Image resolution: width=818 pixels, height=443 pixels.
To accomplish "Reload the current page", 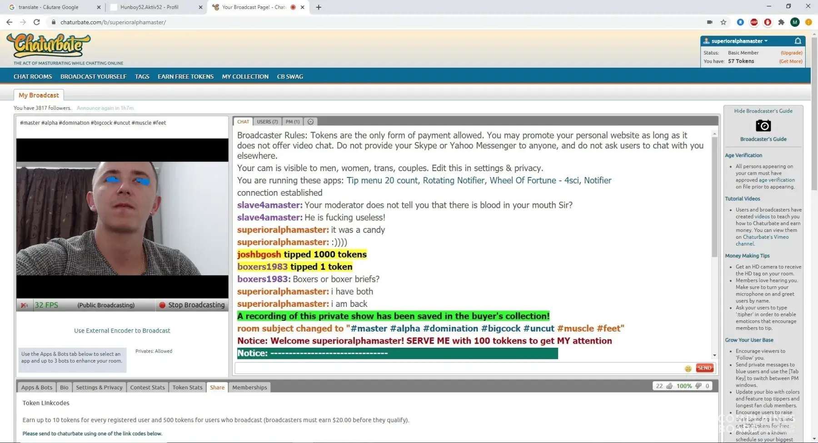I will pos(37,22).
